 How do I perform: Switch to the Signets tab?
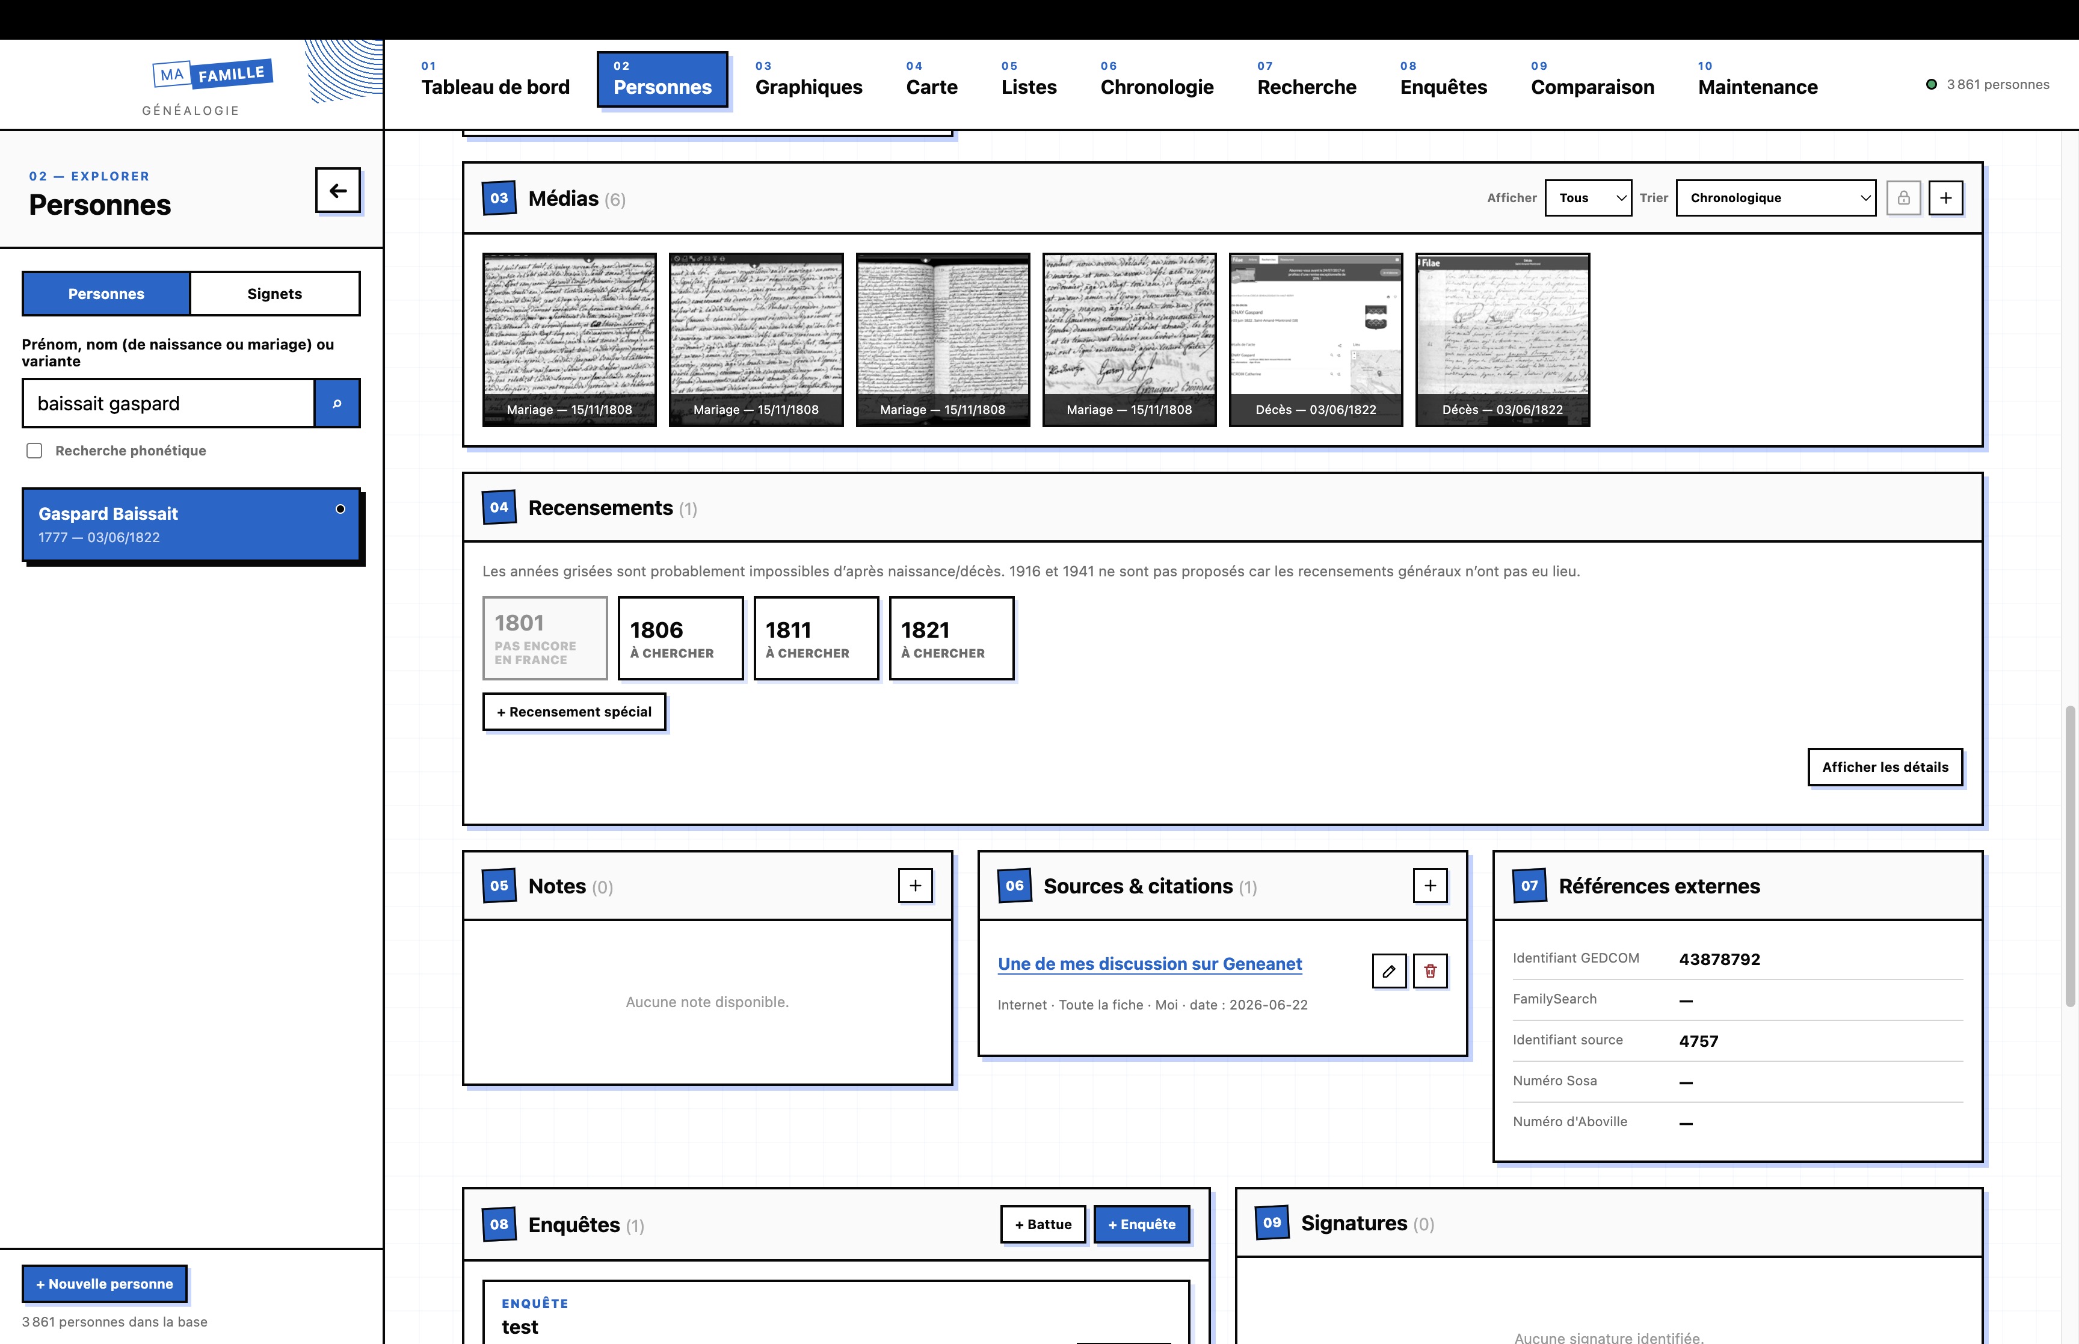click(275, 294)
